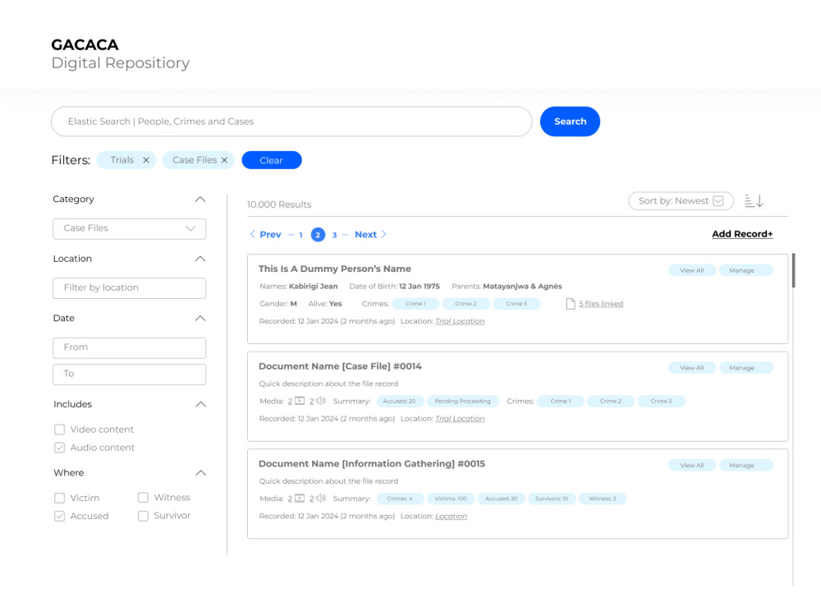
Task: Go to results page 3
Action: click(335, 235)
